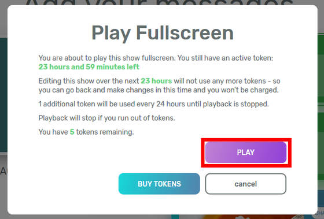The height and width of the screenshot is (219, 324).
Task: Click the dark teal panel left of the dialog
Action: (x=3, y=95)
